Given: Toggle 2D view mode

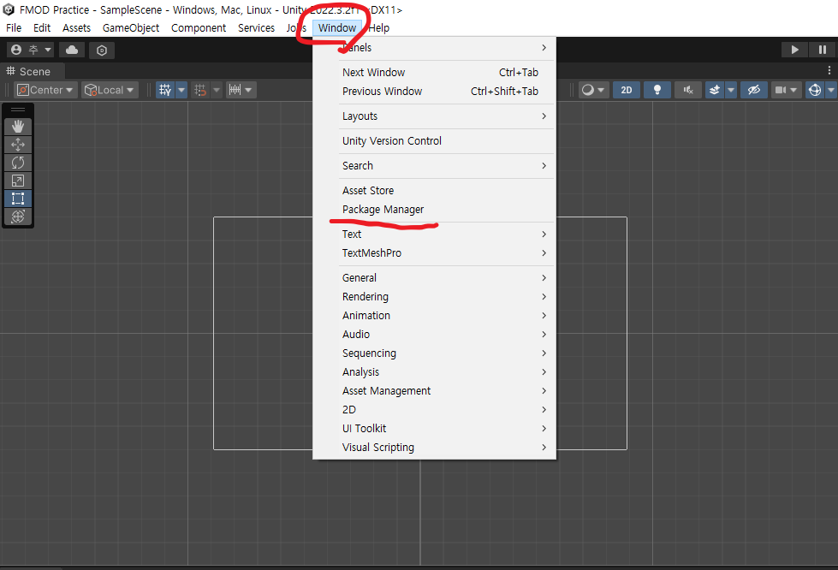Looking at the screenshot, I should tap(627, 90).
